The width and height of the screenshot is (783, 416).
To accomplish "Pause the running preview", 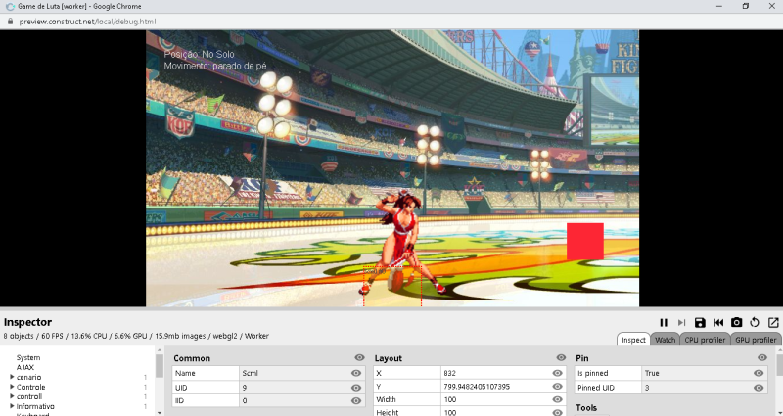I will pos(664,323).
